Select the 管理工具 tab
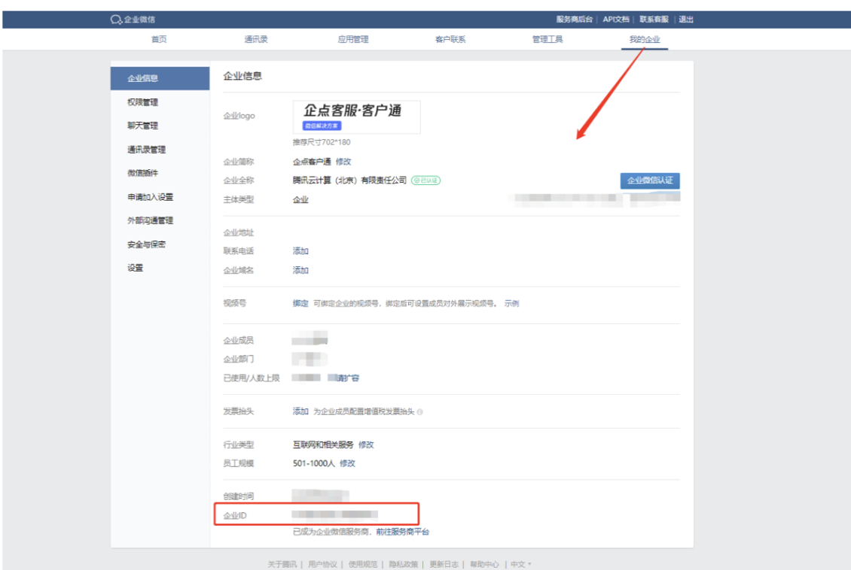Image resolution: width=851 pixels, height=570 pixels. tap(547, 40)
